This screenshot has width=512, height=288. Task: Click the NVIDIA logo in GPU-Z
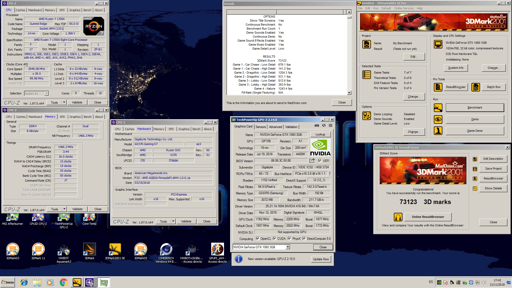[x=320, y=147]
